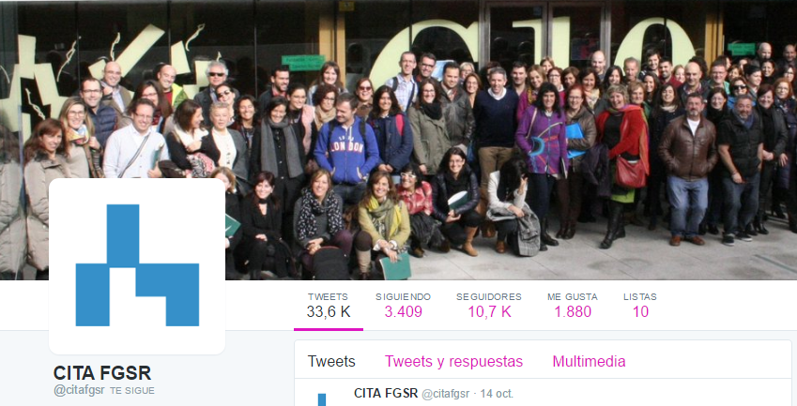Click the @citafgsr handle in the tweet header
Viewport: 797px width, 406px height.
click(x=446, y=393)
